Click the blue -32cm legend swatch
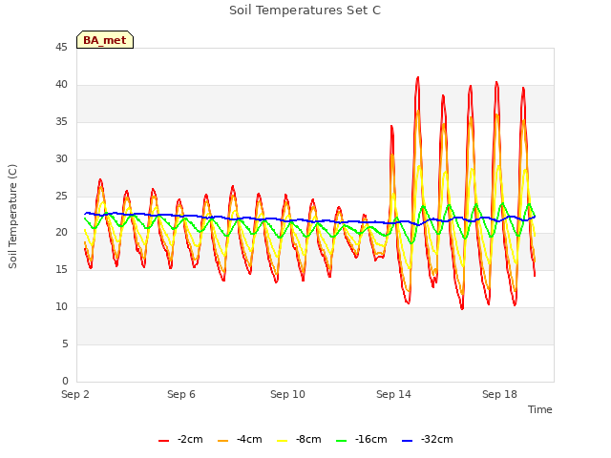 pyautogui.click(x=407, y=441)
